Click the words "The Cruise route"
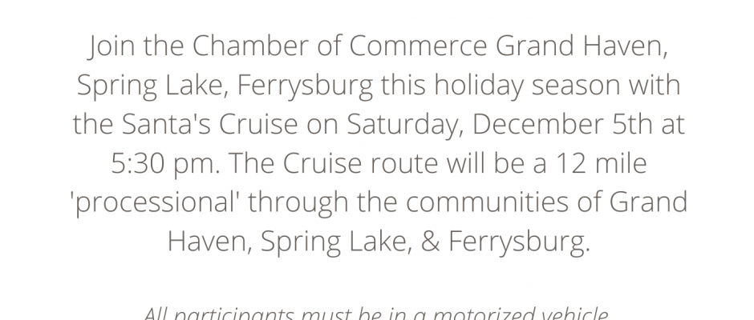This screenshot has width=754, height=320. [333, 163]
